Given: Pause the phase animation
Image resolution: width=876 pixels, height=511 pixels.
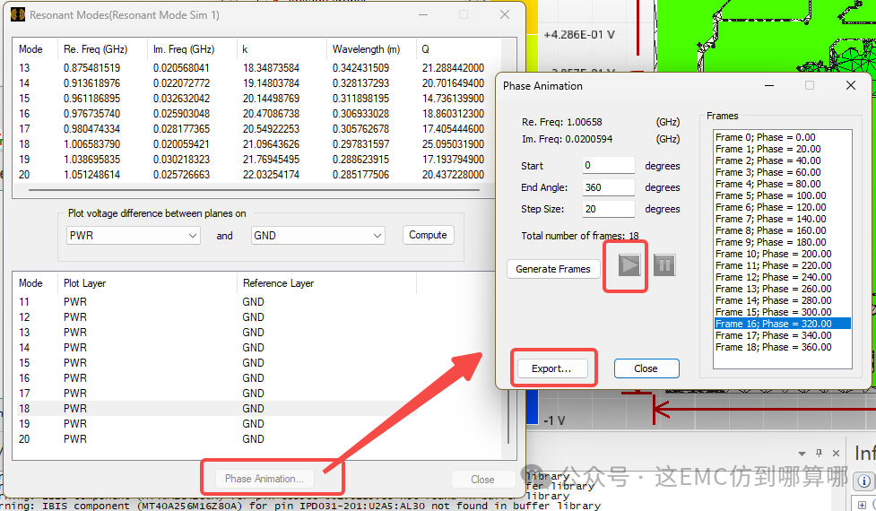Looking at the screenshot, I should 664,264.
